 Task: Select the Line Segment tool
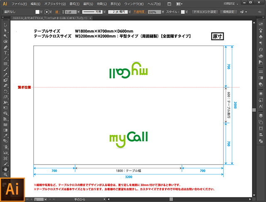pyautogui.click(x=5, y=58)
